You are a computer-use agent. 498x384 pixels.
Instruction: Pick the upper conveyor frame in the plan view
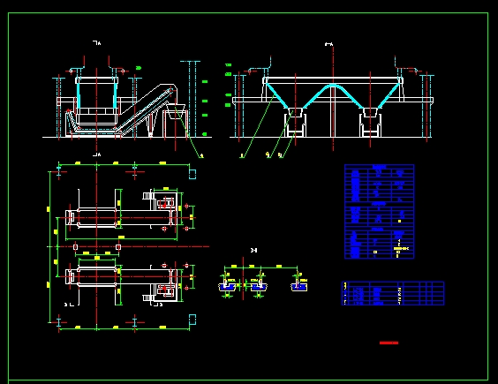(x=121, y=217)
